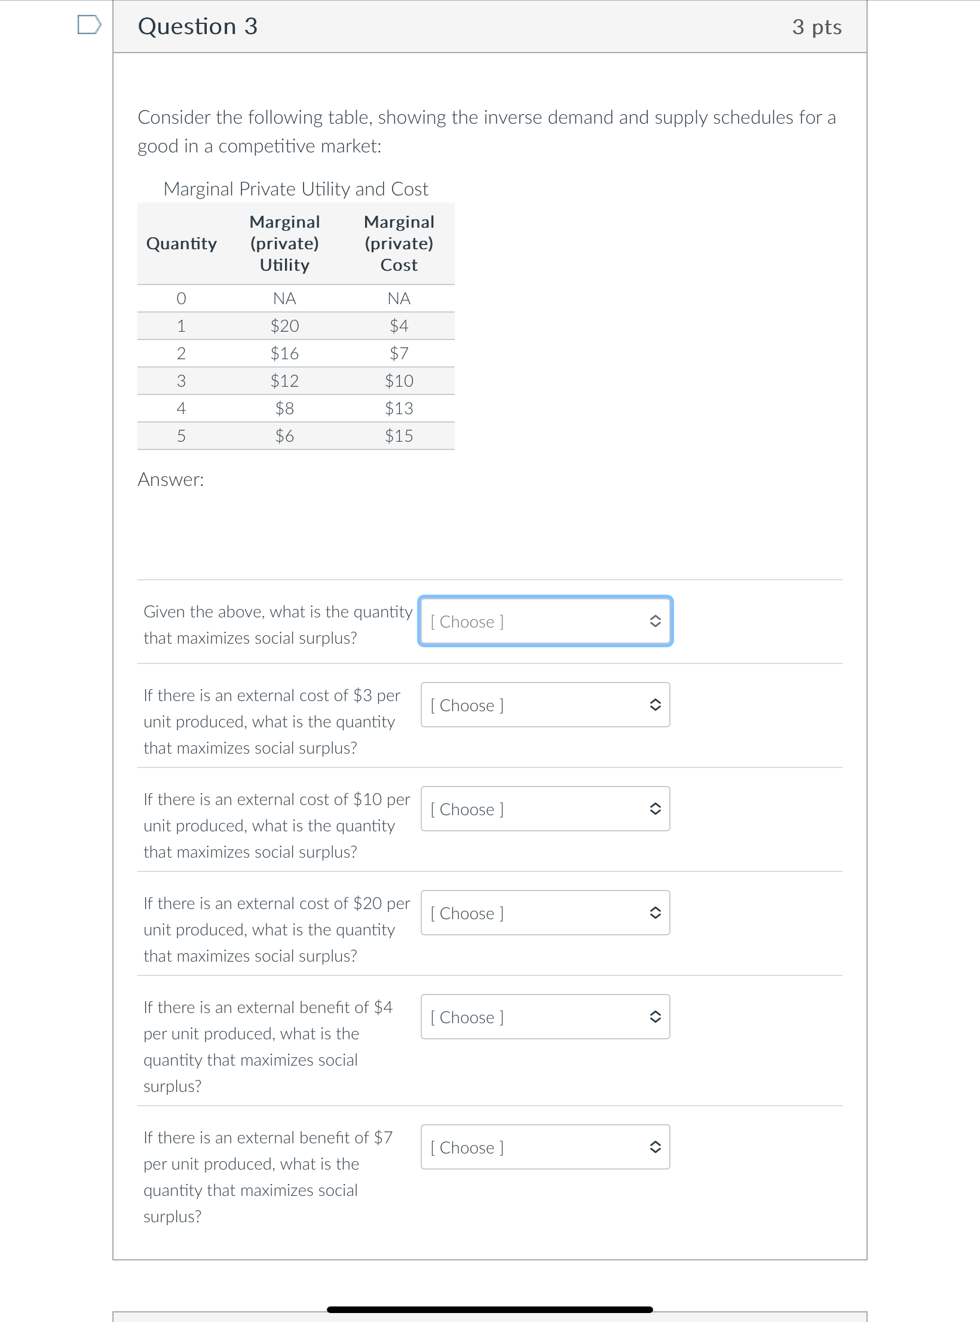Click the chevron beside the $20 external cost dropdown
980x1322 pixels.
pyautogui.click(x=656, y=913)
